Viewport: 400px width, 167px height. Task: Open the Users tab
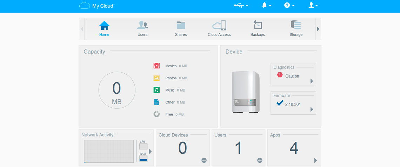[x=142, y=29]
